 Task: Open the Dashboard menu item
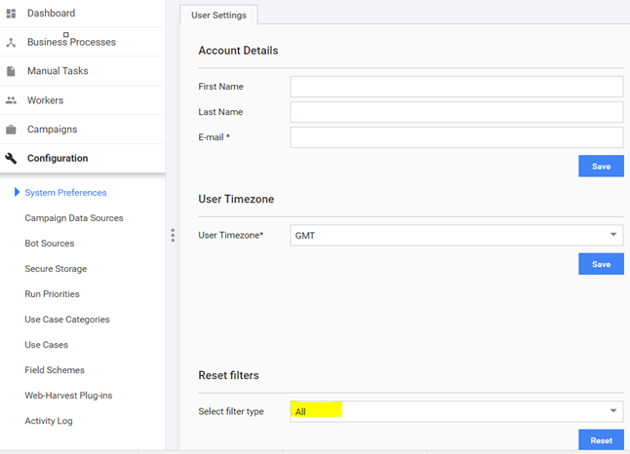[51, 14]
